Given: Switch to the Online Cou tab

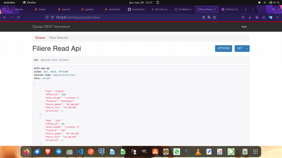Looking at the screenshot, I should (230, 9).
